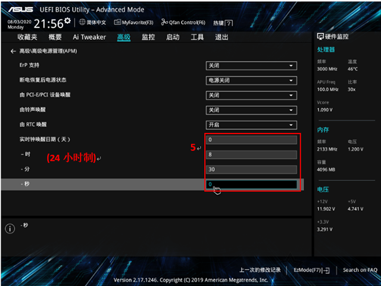Image resolution: width=381 pixels, height=286 pixels.
Task: Click 上一次的修改记录 button
Action: click(x=260, y=270)
